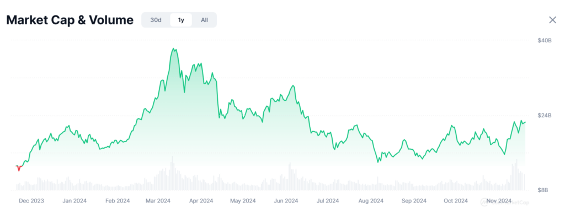The height and width of the screenshot is (213, 565).
Task: Select the 1y time range tab
Action: 181,20
